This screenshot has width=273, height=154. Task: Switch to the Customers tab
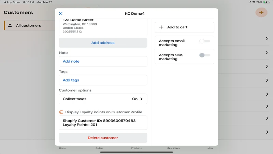[x=173, y=148]
